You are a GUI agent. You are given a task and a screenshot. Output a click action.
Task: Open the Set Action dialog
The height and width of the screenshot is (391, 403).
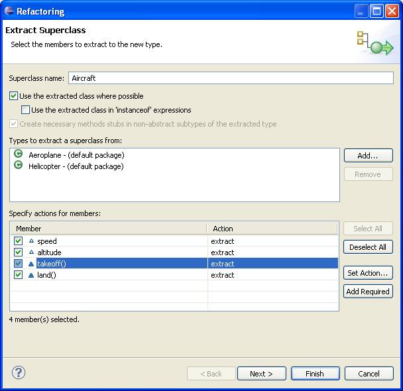[x=368, y=273]
